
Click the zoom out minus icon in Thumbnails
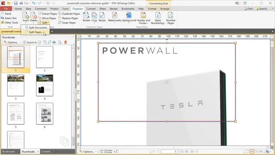pos(40,42)
